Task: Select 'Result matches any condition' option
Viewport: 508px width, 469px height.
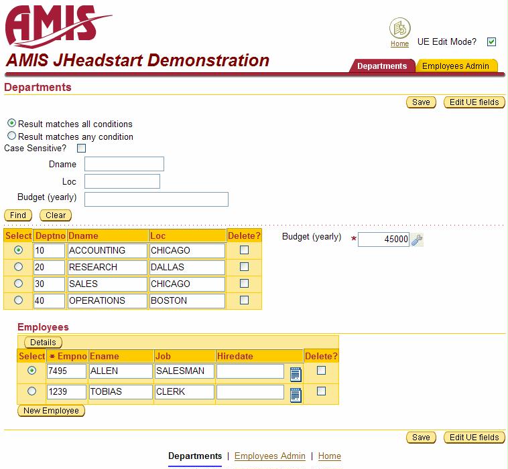Action: pos(11,136)
